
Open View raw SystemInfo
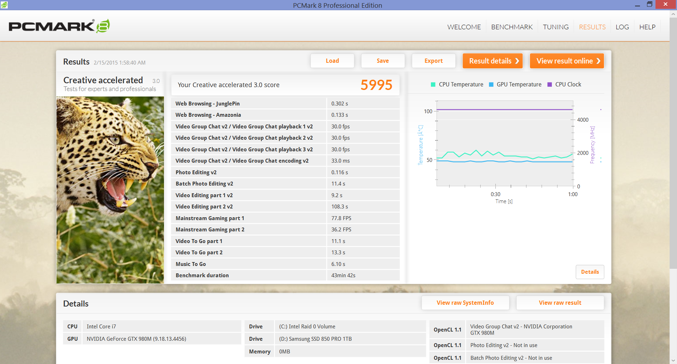click(465, 303)
